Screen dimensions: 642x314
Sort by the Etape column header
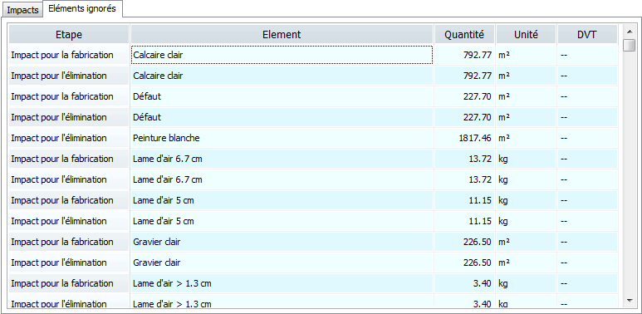(x=69, y=34)
